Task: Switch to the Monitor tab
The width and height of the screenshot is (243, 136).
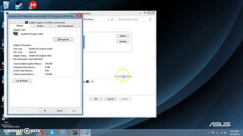Action: (x=40, y=26)
